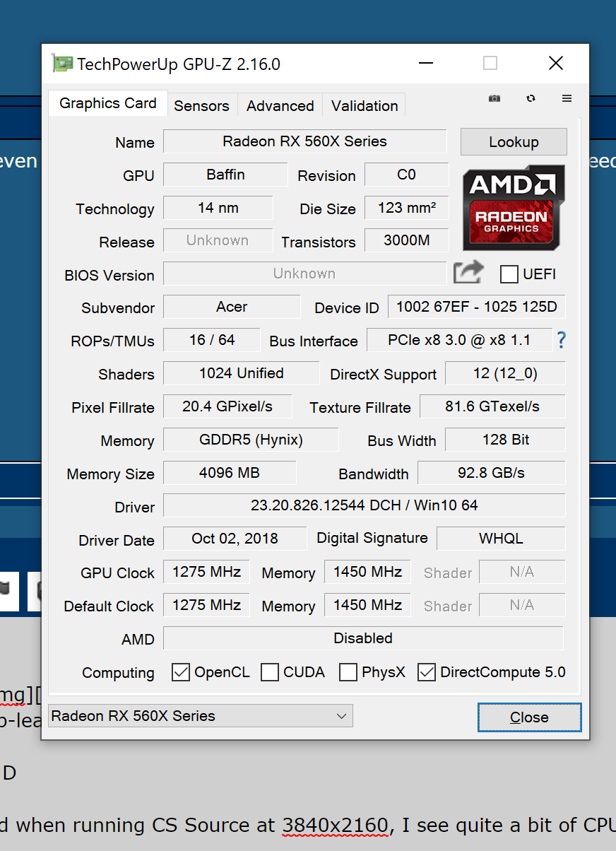Switch to the Sensors tab

[x=202, y=105]
